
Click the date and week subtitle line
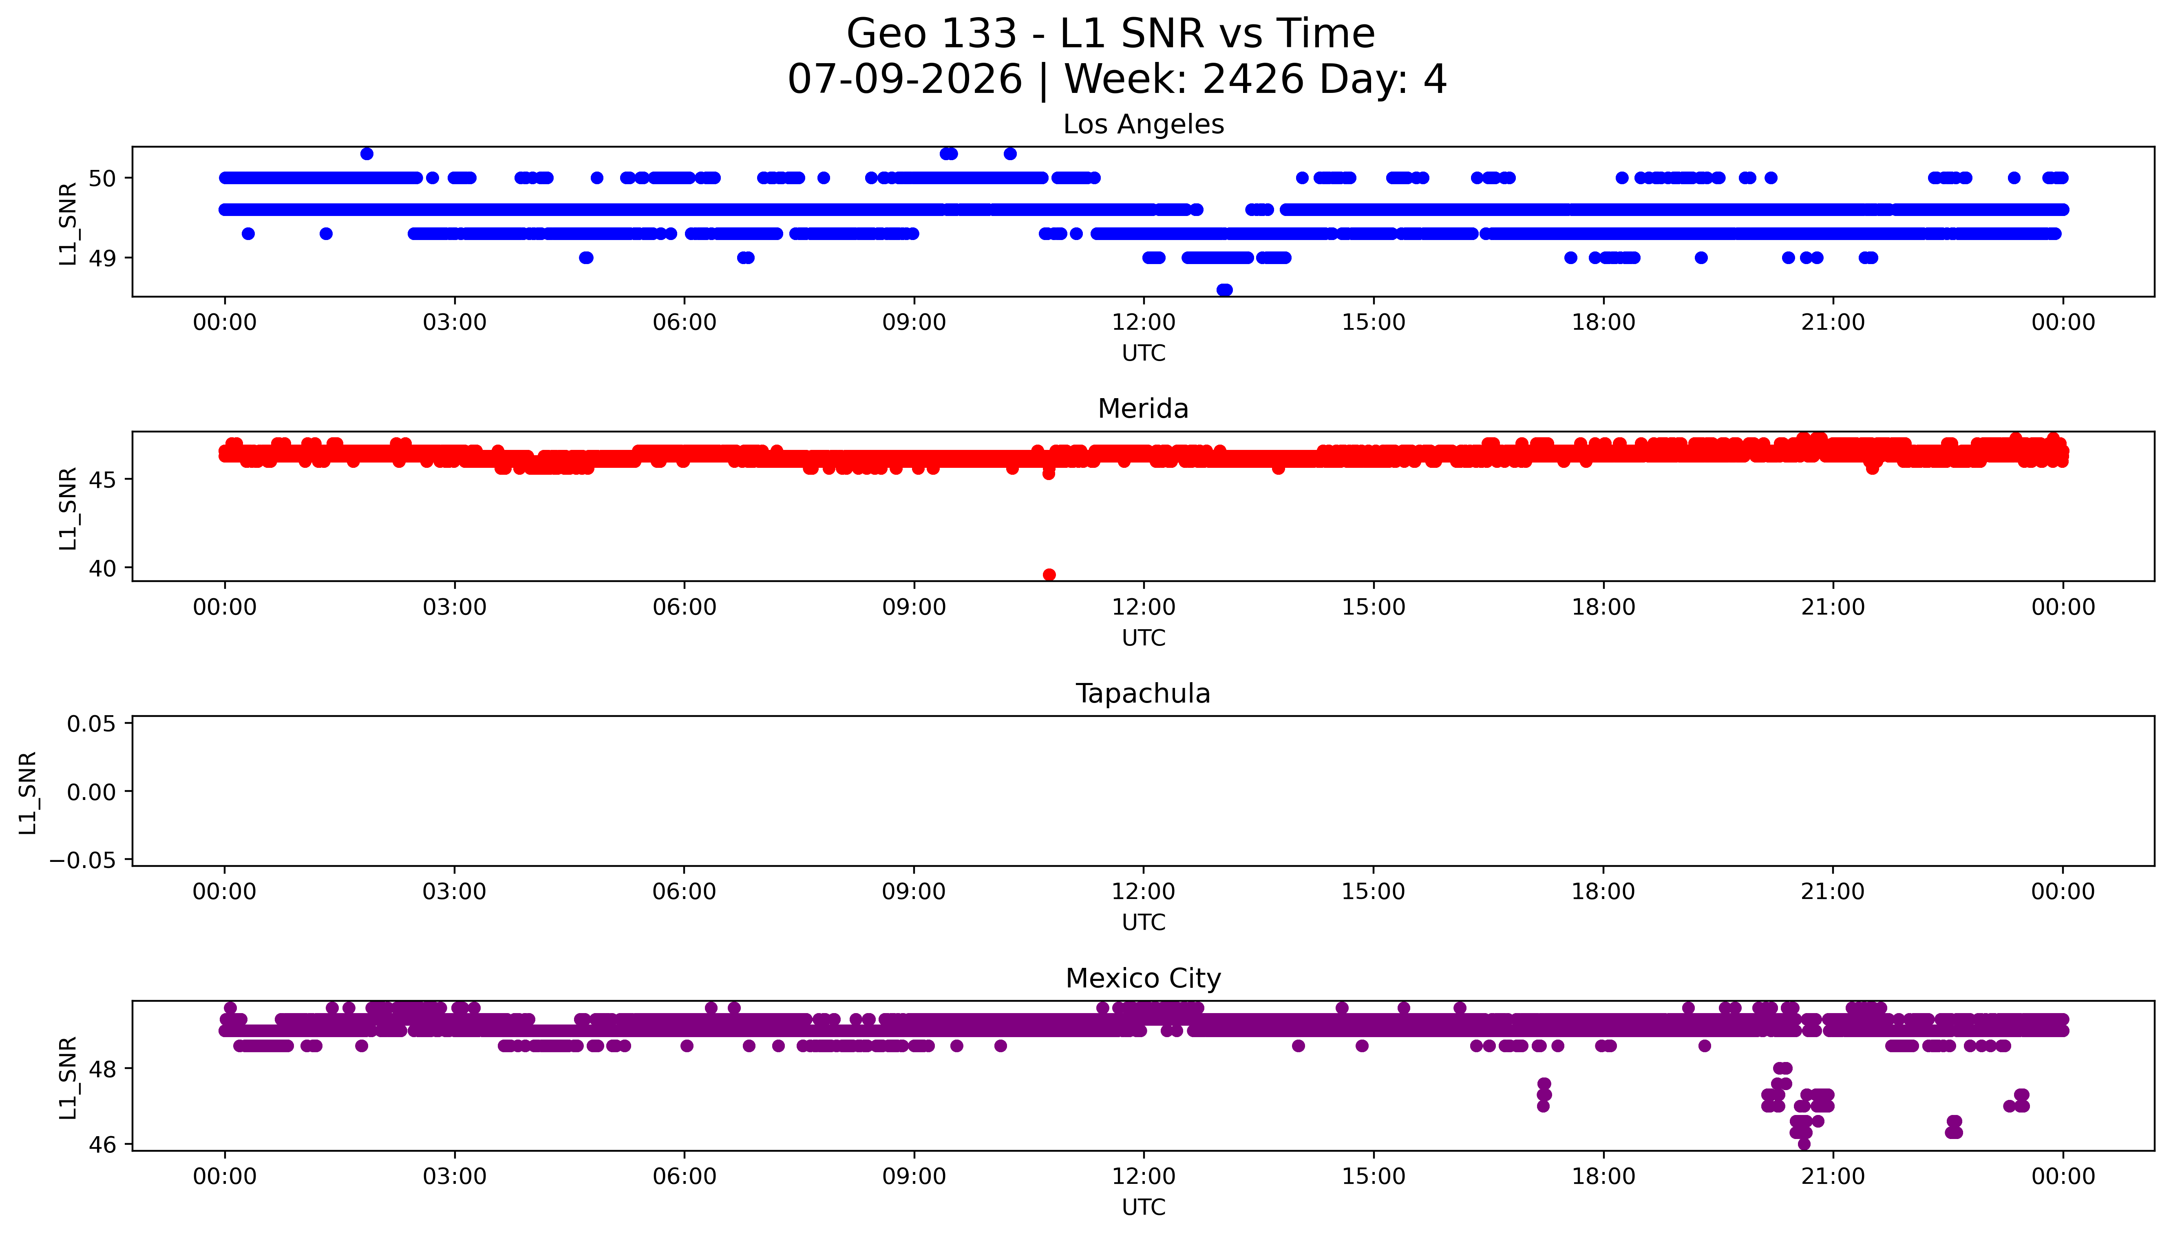1117,79
